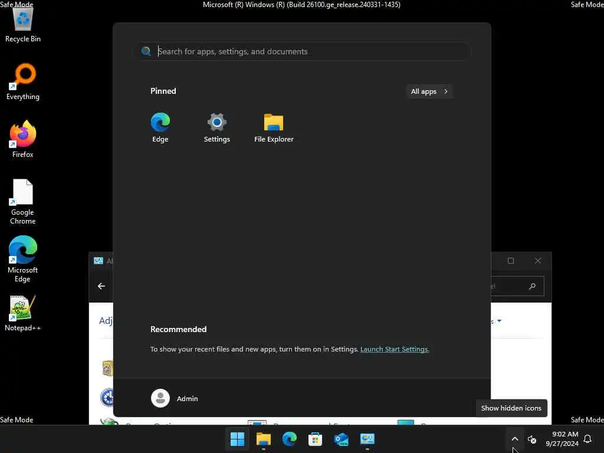Select the Google Chrome desktop shortcut
The width and height of the screenshot is (604, 453).
click(23, 202)
